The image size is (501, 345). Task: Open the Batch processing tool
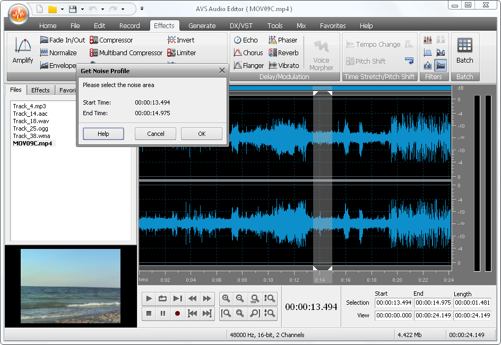tap(464, 51)
